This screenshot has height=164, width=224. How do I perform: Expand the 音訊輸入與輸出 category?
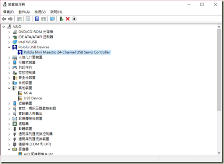(9, 114)
